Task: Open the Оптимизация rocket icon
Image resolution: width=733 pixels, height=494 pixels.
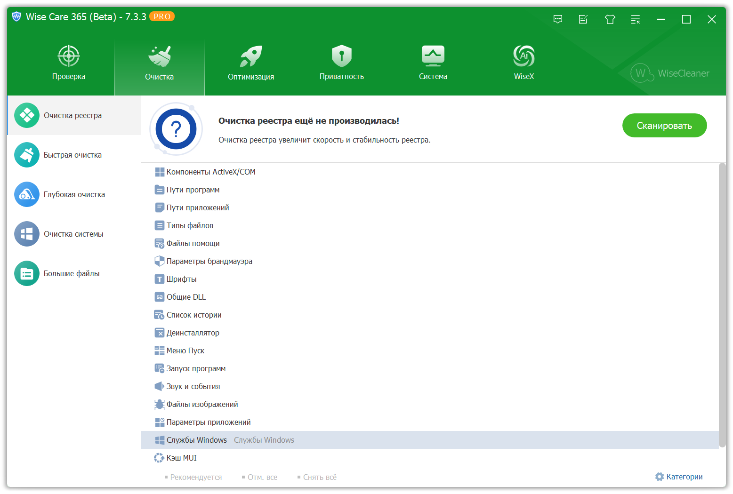Action: (x=250, y=56)
